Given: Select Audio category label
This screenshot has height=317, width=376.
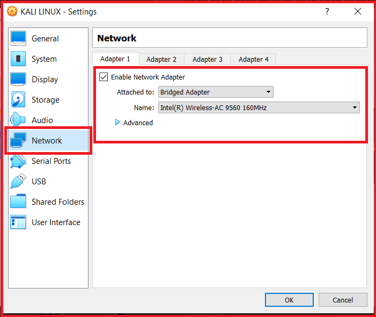Looking at the screenshot, I should (42, 120).
